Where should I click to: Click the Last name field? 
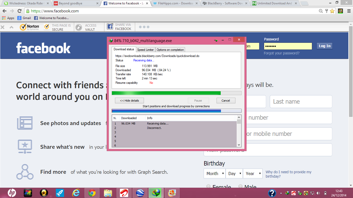[x=301, y=102]
